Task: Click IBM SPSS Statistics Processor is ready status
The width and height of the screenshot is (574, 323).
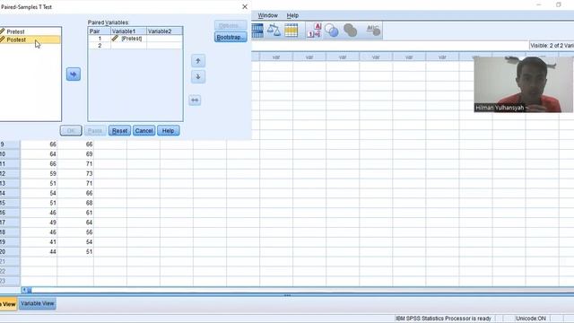Action: [443, 319]
